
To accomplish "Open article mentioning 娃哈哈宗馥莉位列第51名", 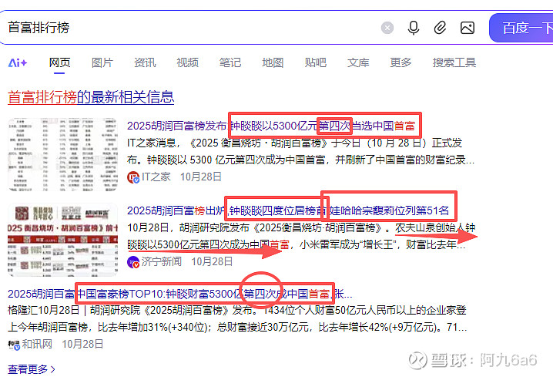I will (288, 210).
